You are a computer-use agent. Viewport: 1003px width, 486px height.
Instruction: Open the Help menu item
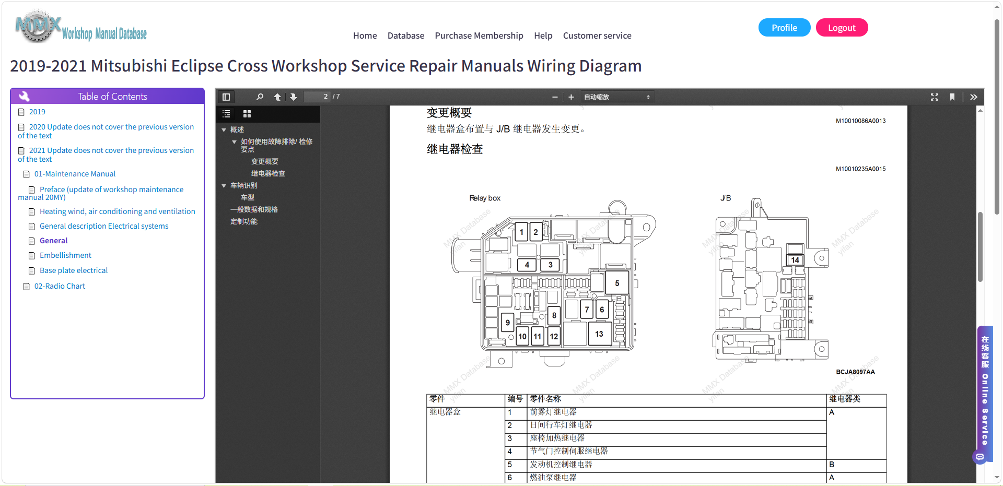543,35
